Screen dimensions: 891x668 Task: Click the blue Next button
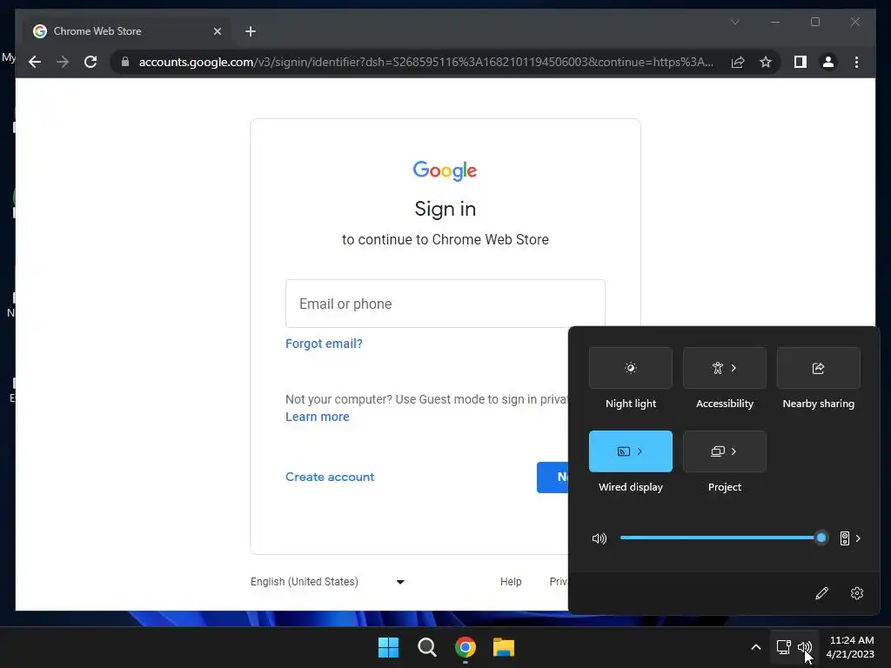point(553,478)
